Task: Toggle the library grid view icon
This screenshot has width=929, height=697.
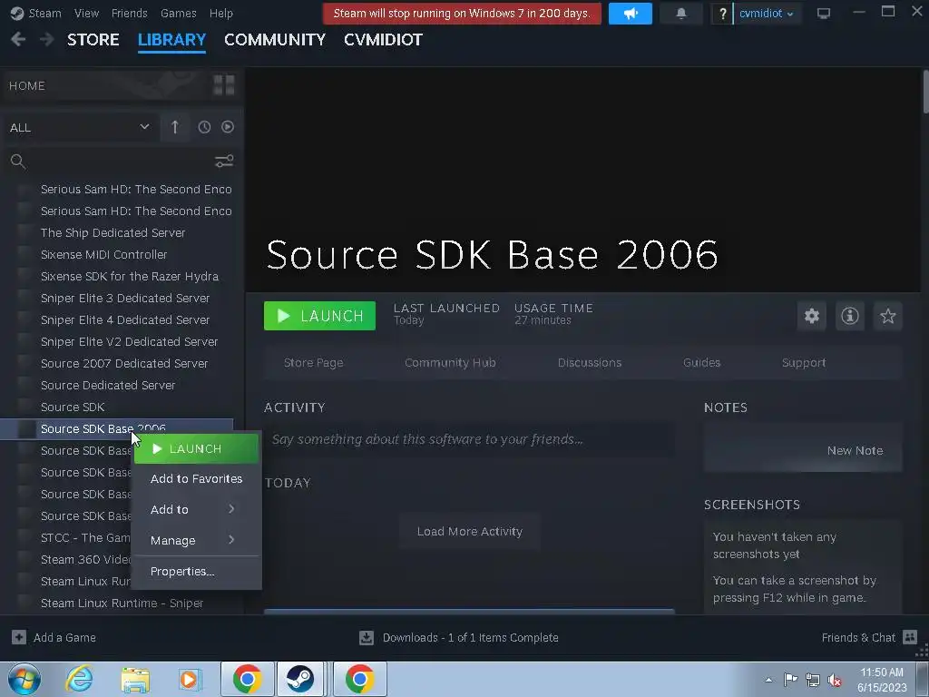Action: coord(224,85)
